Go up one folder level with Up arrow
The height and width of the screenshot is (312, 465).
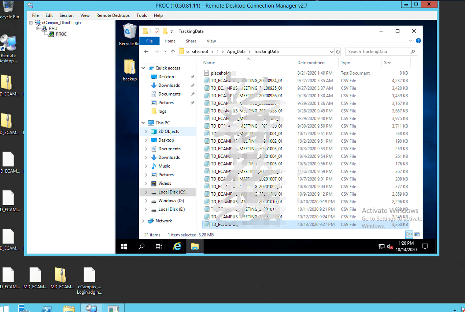pos(173,52)
